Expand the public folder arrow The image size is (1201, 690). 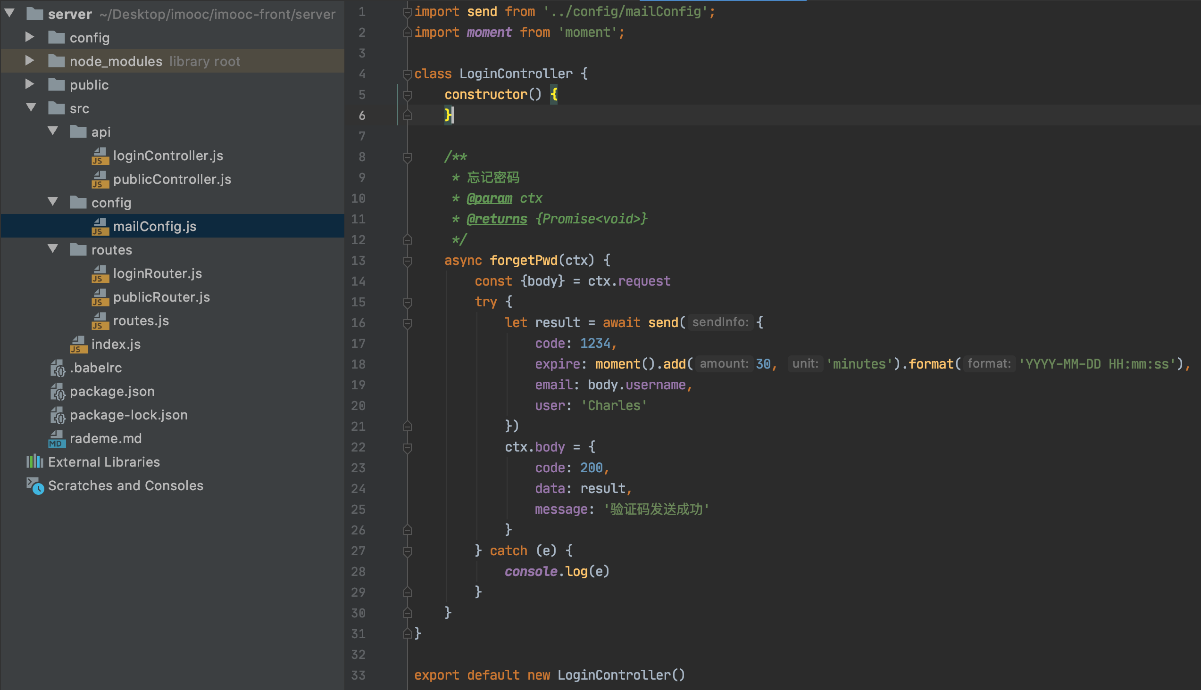coord(29,84)
